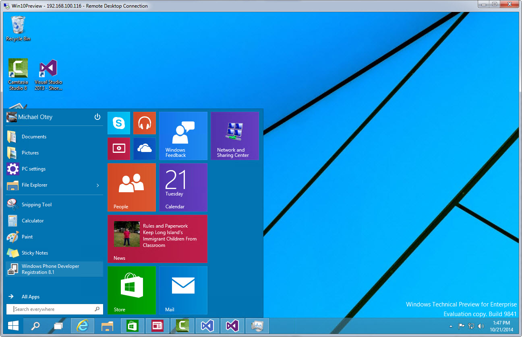Open Internet Explorer from the taskbar
This screenshot has height=337, width=522.
(83, 326)
